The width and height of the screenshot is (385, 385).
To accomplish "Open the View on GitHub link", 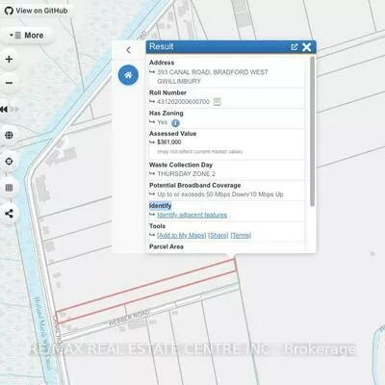I will [x=36, y=11].
